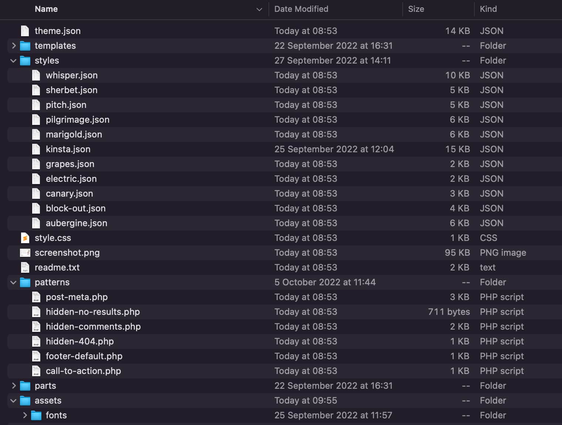Screen dimensions: 562x425
Task: Click the screenshot.png thumbnail icon
Action: [x=25, y=253]
